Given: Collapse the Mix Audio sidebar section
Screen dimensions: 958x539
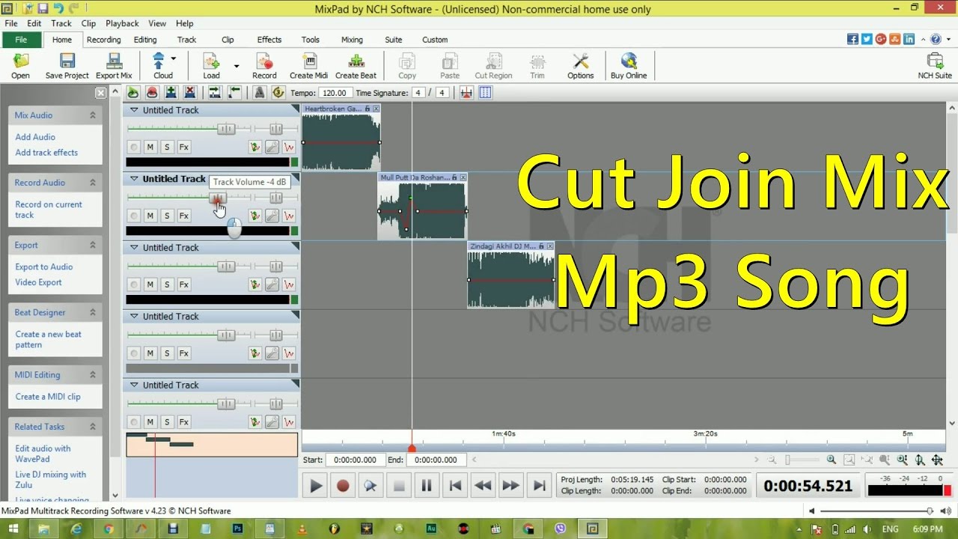Looking at the screenshot, I should pos(93,115).
